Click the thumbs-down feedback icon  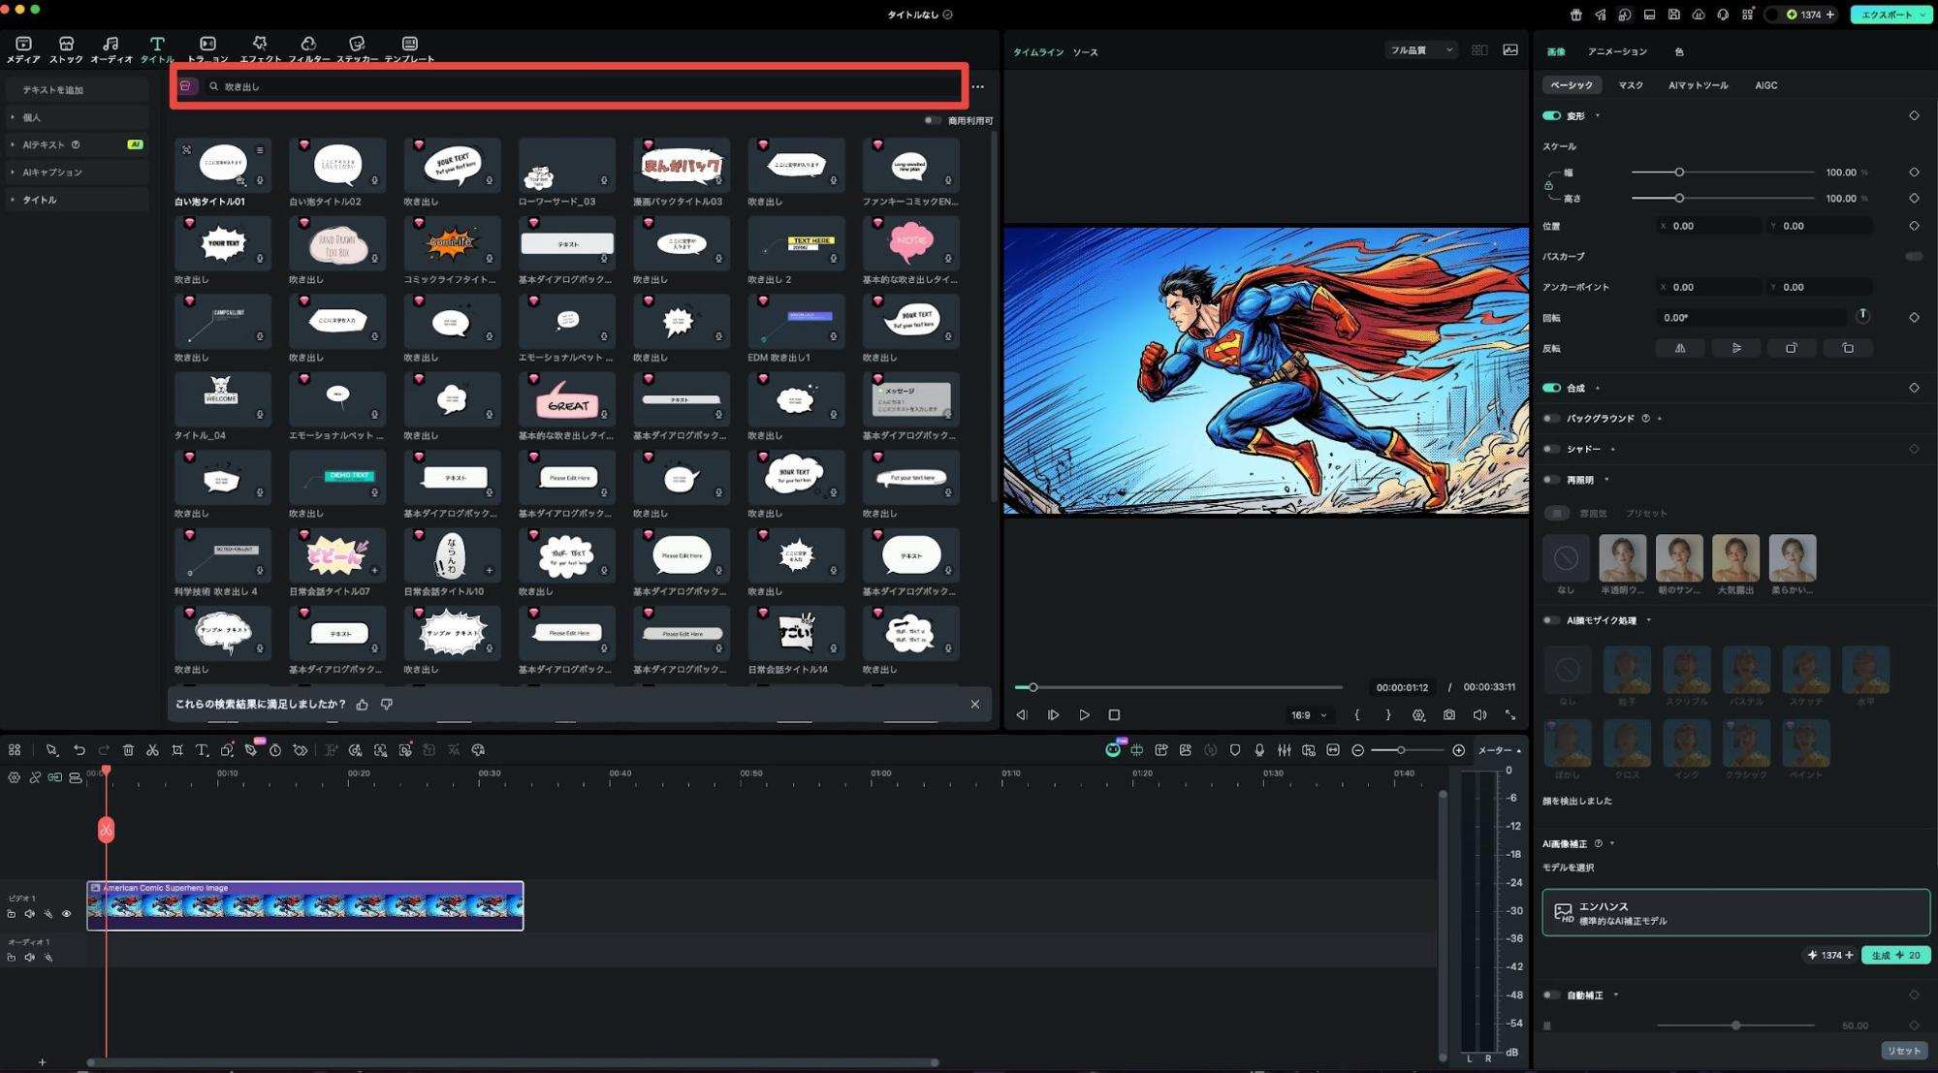[387, 705]
